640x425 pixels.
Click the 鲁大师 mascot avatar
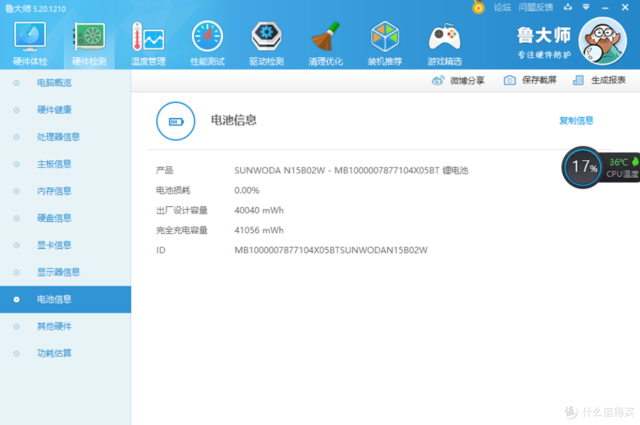(x=603, y=41)
